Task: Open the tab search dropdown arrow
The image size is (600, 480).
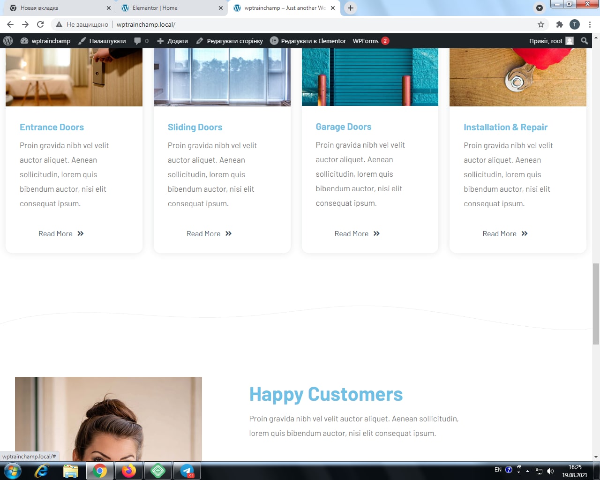Action: point(540,8)
